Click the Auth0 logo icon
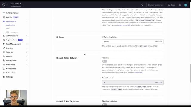Image resolution: width=191 pixels, height=107 pixels. pyautogui.click(x=4, y=5)
